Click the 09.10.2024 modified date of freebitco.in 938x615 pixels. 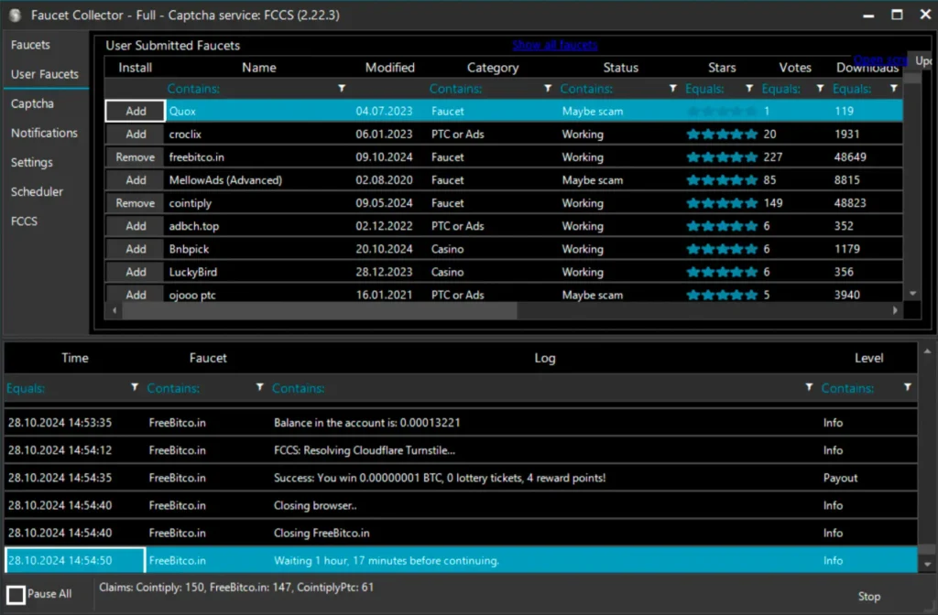click(384, 157)
